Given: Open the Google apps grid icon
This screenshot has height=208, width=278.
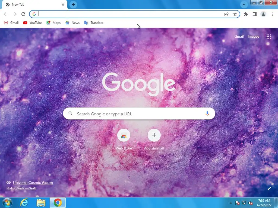Looking at the screenshot, I should coord(269,37).
